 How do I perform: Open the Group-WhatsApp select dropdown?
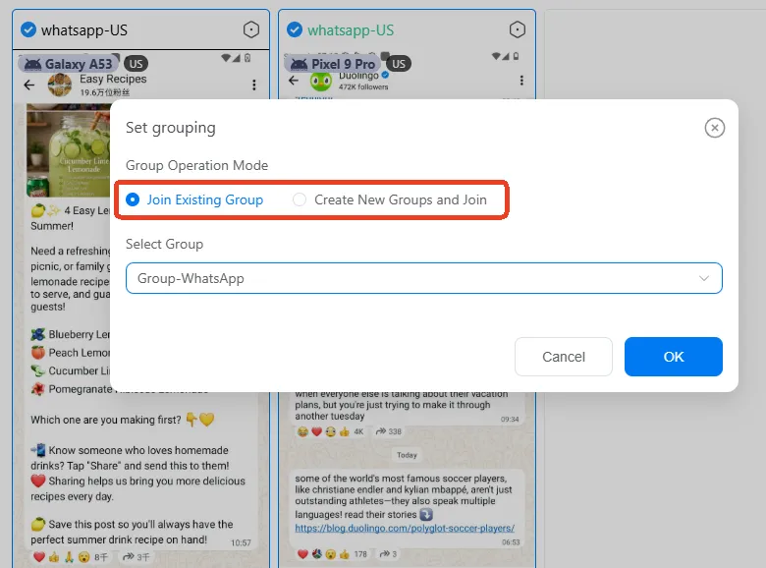pos(423,278)
